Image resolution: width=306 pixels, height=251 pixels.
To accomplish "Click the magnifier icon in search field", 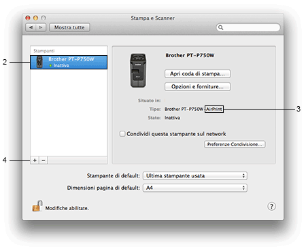I will [220, 27].
